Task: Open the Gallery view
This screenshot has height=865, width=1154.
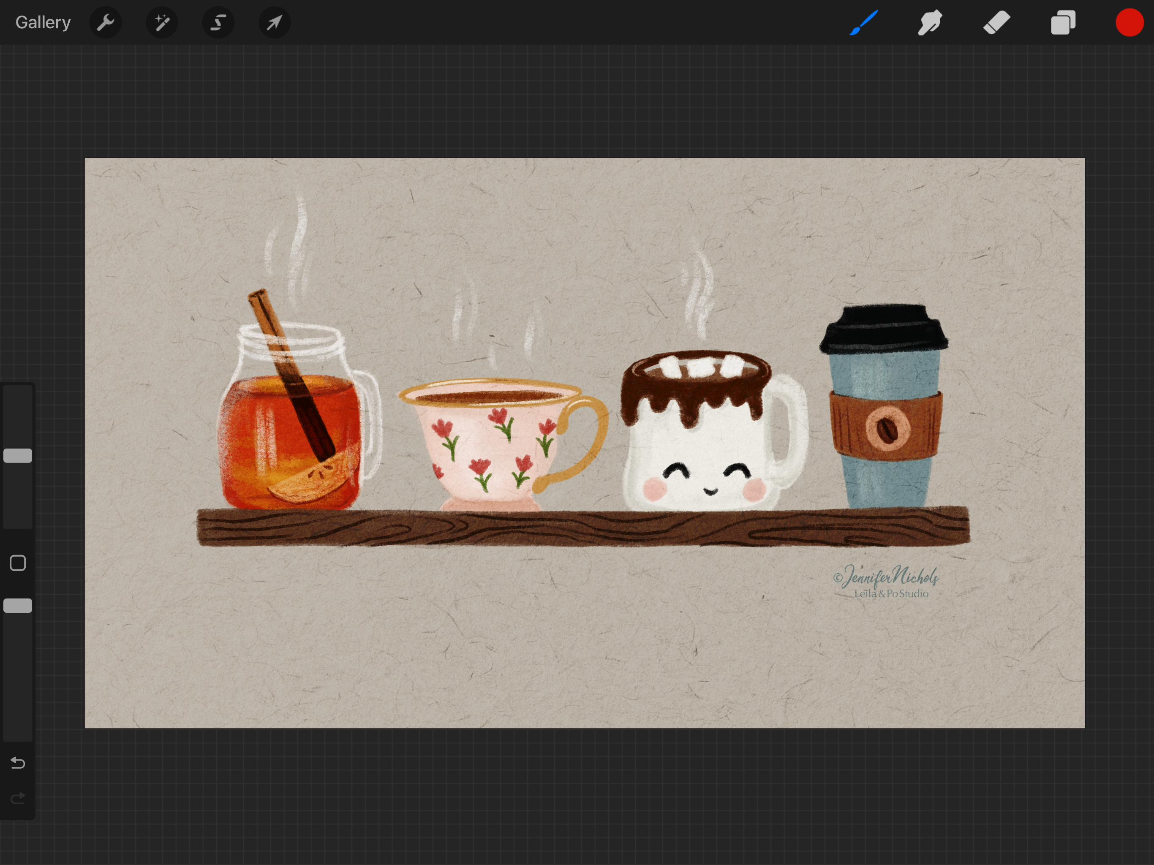Action: coord(43,22)
